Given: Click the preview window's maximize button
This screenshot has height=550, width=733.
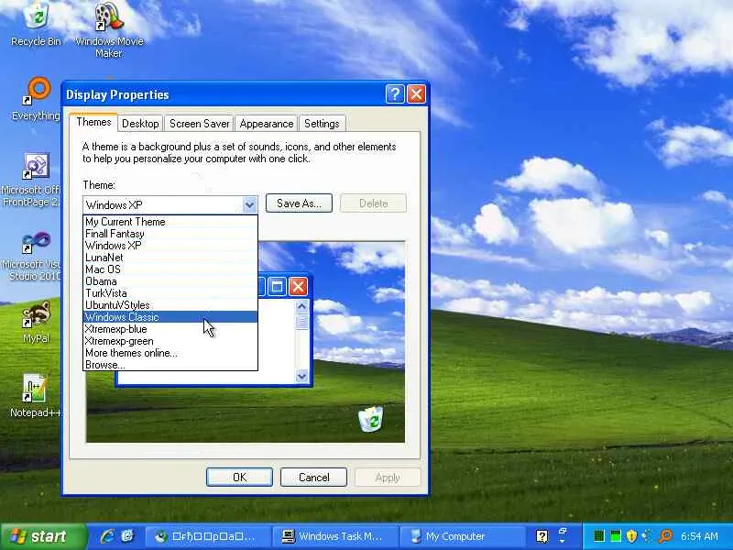Looking at the screenshot, I should click(x=277, y=286).
